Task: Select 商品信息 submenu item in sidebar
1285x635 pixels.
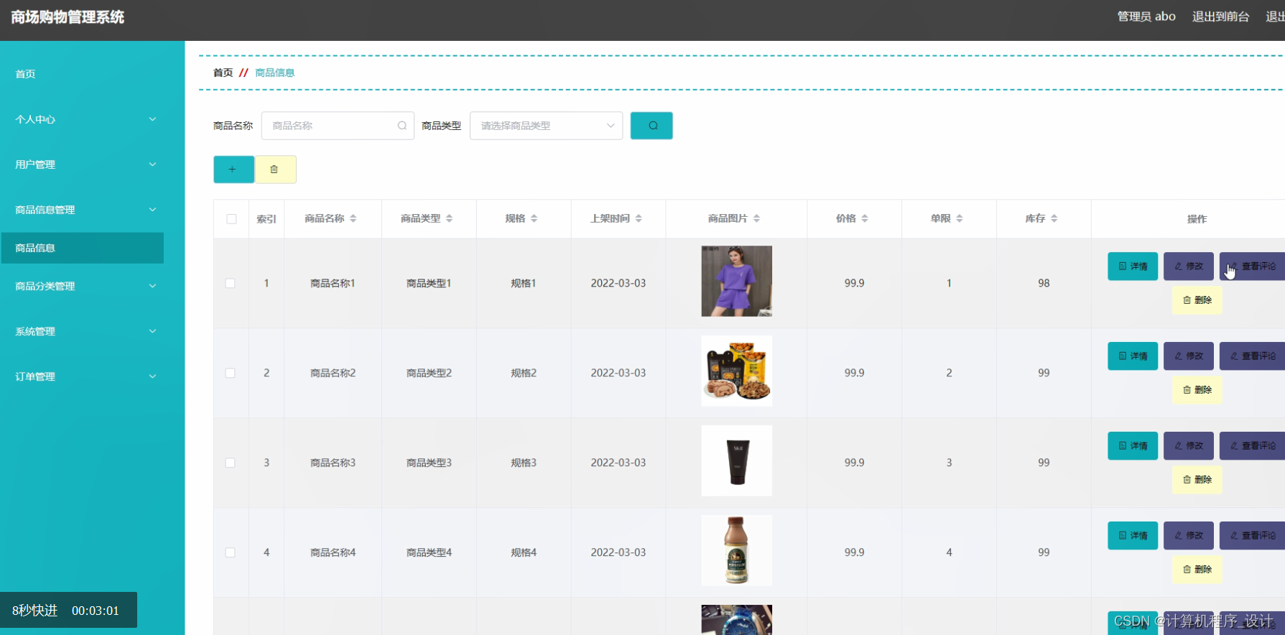Action: [83, 248]
